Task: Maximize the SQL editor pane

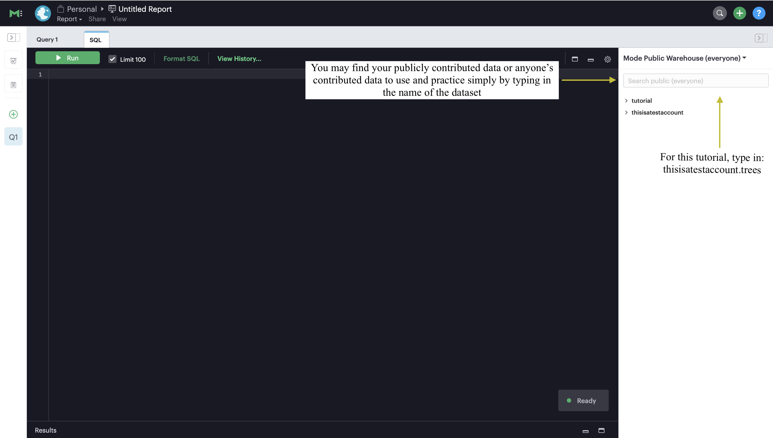Action: click(575, 59)
